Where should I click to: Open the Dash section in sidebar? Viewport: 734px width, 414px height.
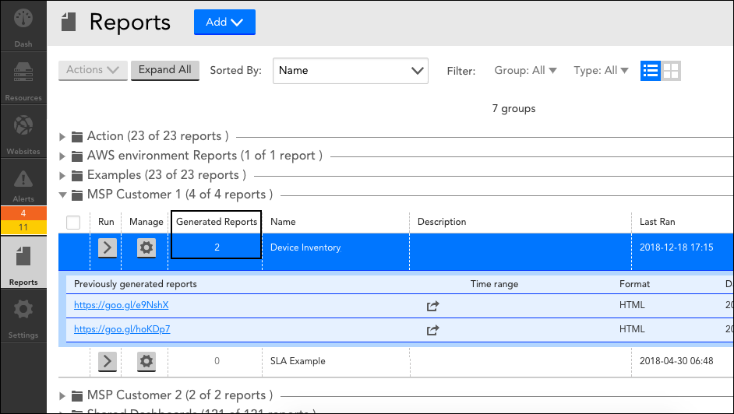click(x=23, y=26)
